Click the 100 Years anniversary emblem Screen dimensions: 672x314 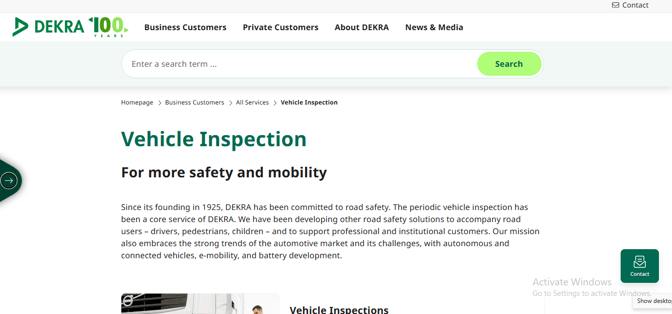click(108, 27)
